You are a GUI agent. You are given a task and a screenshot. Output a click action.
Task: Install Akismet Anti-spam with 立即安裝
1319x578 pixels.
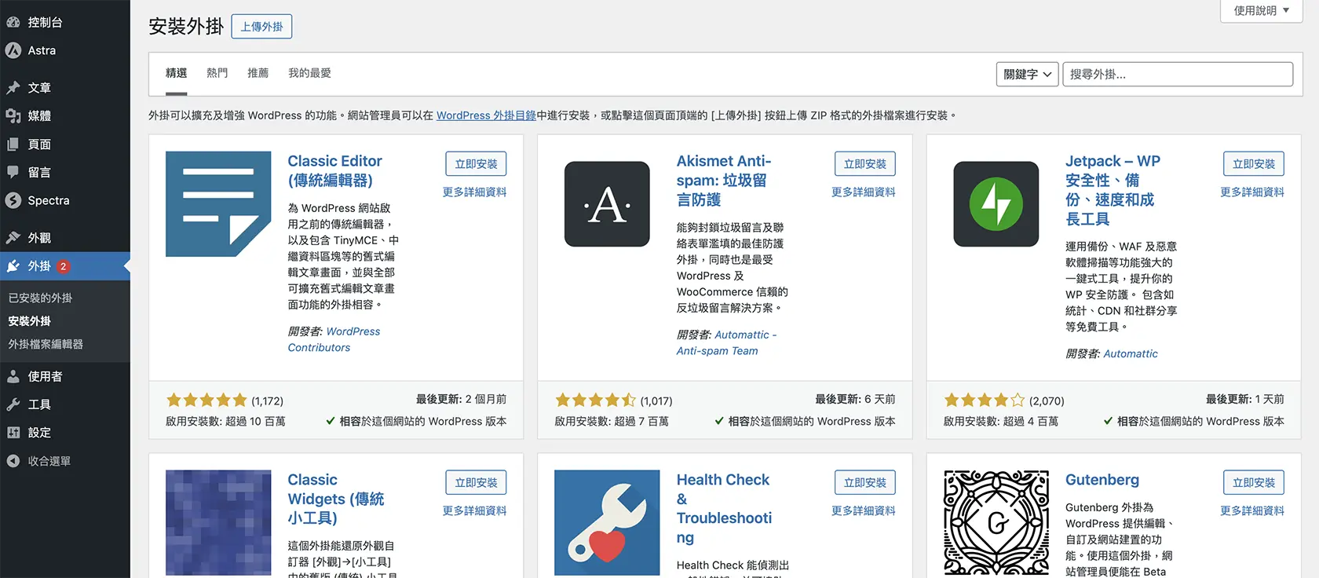point(865,163)
